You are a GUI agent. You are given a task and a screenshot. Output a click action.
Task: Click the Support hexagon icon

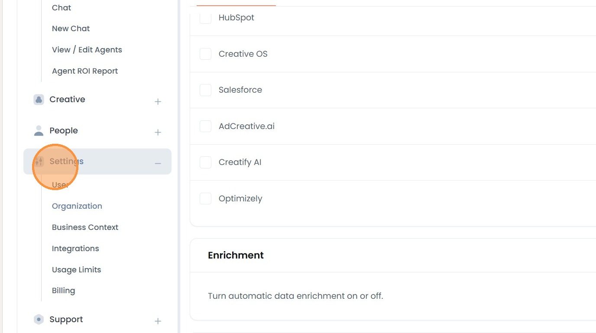pyautogui.click(x=39, y=320)
